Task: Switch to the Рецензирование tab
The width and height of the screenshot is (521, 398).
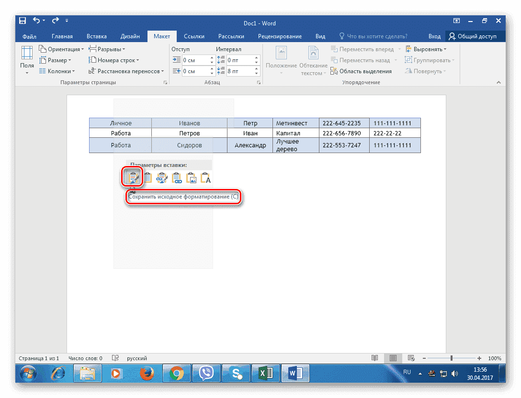Action: pyautogui.click(x=280, y=36)
